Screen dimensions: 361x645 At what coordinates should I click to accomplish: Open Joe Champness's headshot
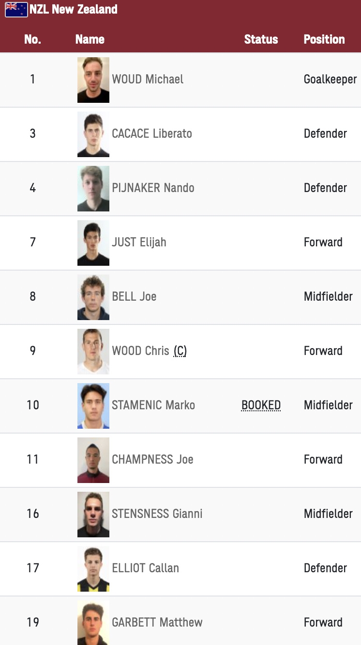[x=93, y=460]
